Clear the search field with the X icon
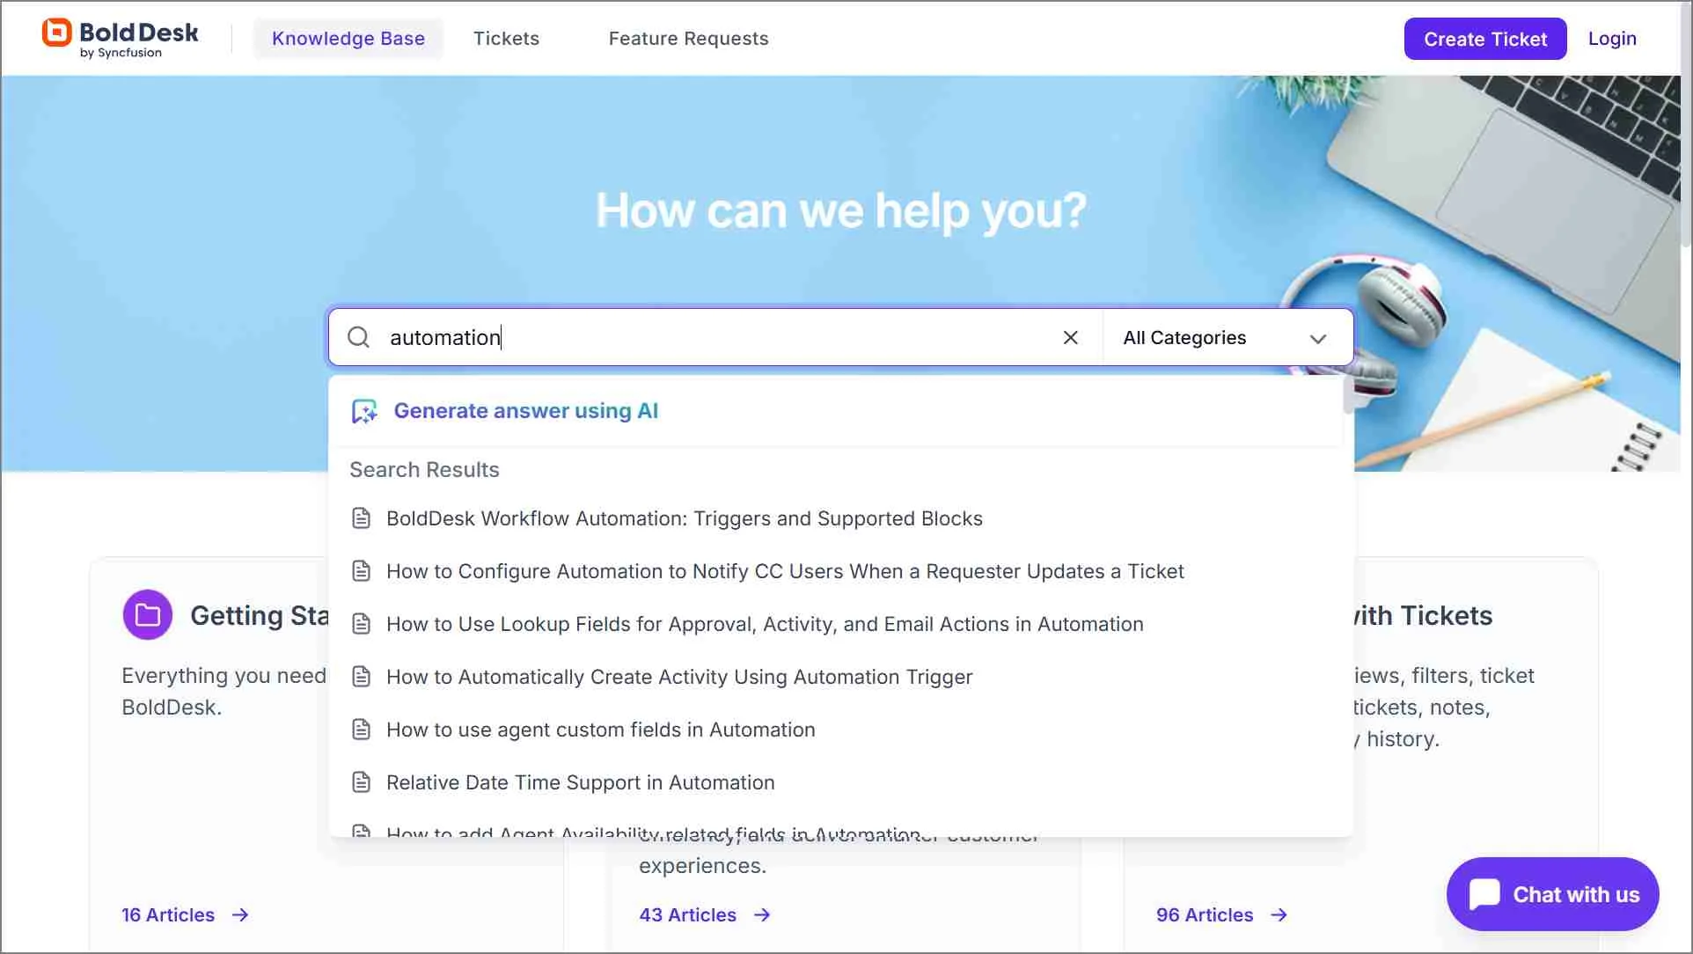 click(1070, 337)
